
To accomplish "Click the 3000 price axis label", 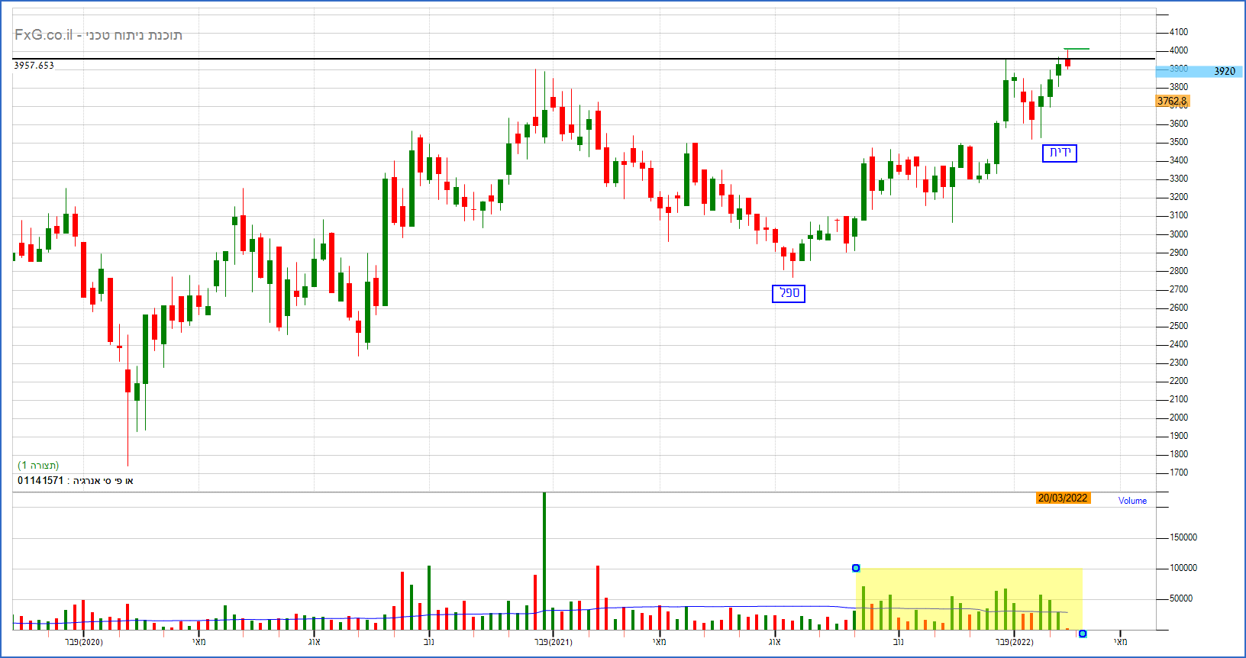I will pyautogui.click(x=1179, y=234).
